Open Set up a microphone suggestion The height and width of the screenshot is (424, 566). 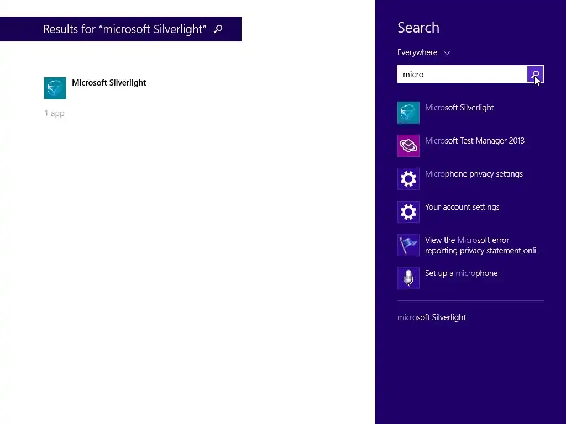click(x=462, y=273)
